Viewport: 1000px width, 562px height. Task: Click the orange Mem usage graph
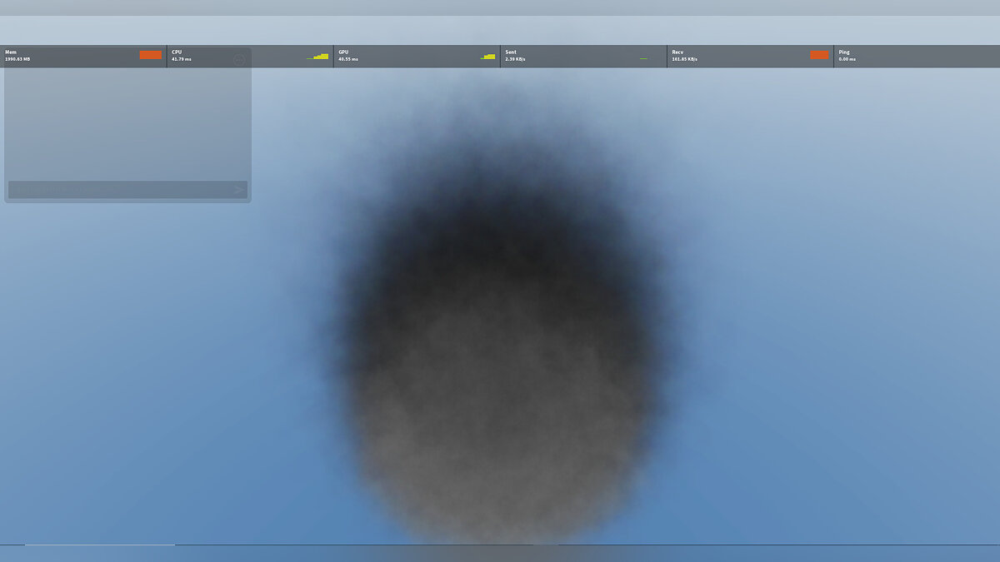pyautogui.click(x=150, y=55)
